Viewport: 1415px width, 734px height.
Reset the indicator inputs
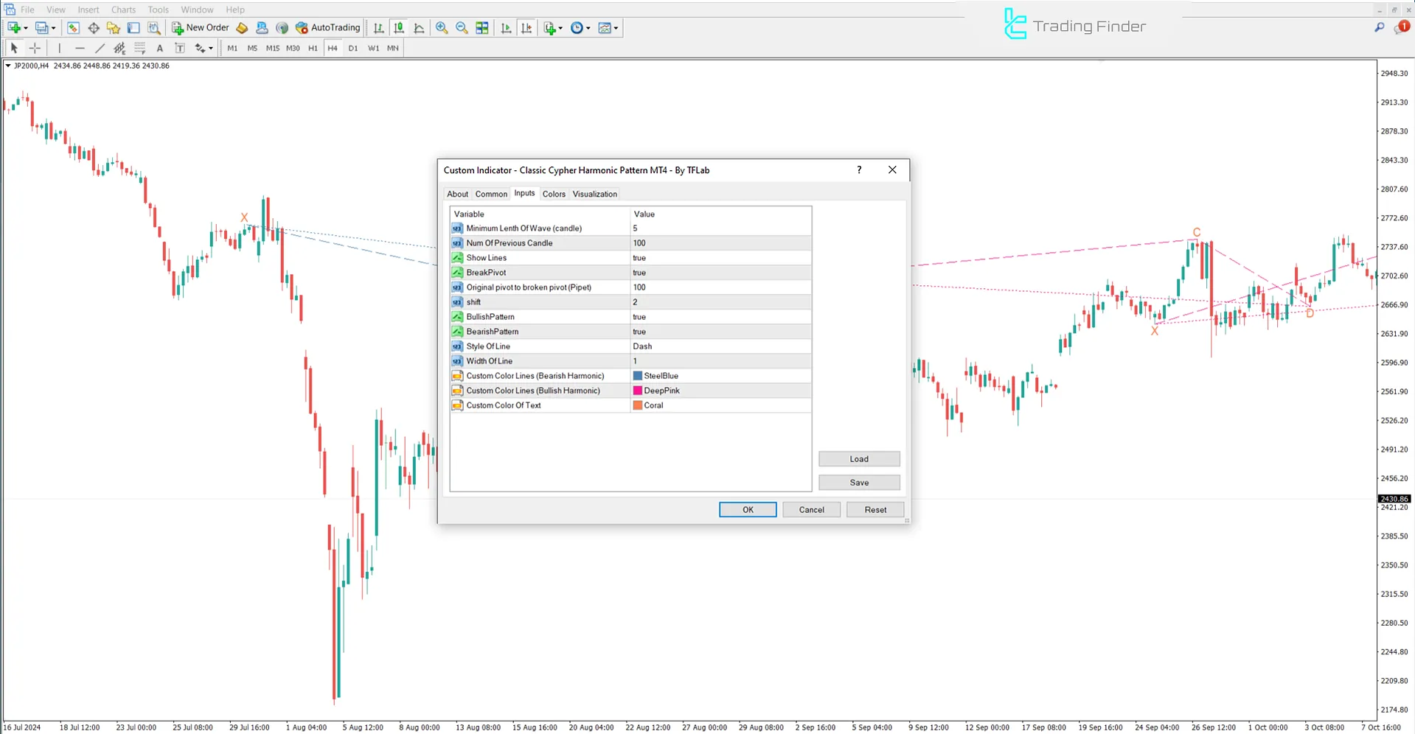pyautogui.click(x=875, y=509)
